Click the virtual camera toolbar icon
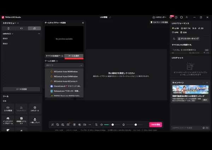 (x=85, y=125)
